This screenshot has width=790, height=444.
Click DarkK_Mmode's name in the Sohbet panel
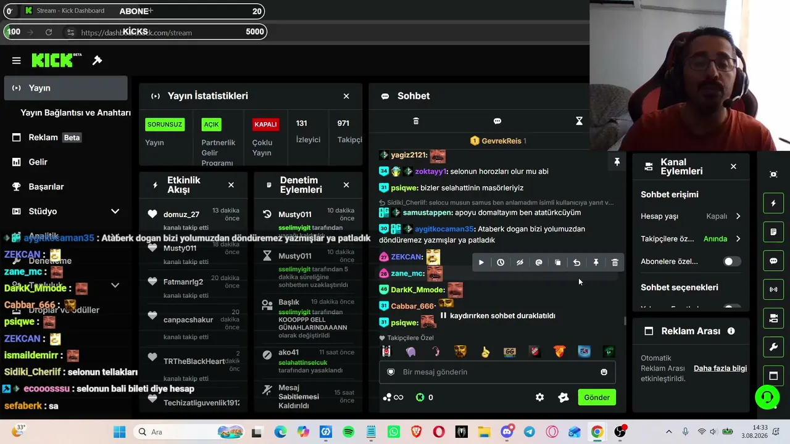[417, 290]
